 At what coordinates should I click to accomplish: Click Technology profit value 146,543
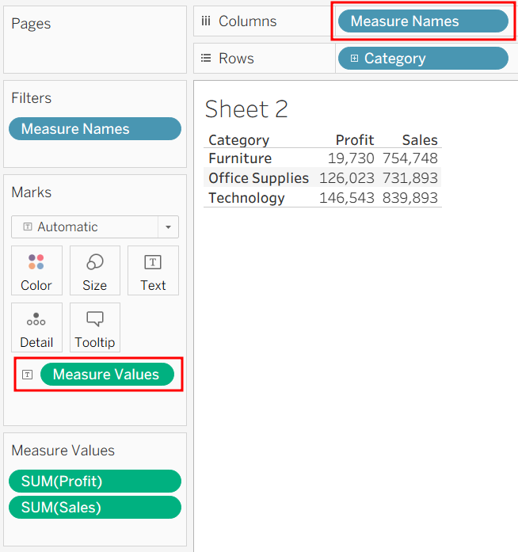(x=347, y=198)
